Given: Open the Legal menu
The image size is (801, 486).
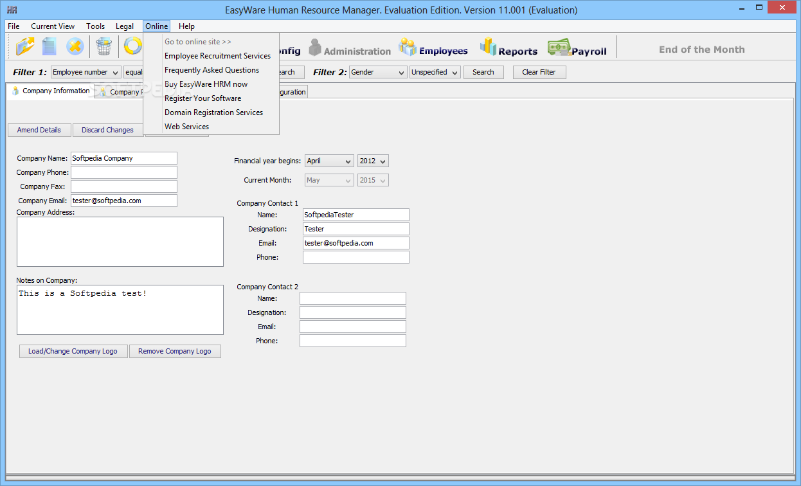Looking at the screenshot, I should click(125, 26).
